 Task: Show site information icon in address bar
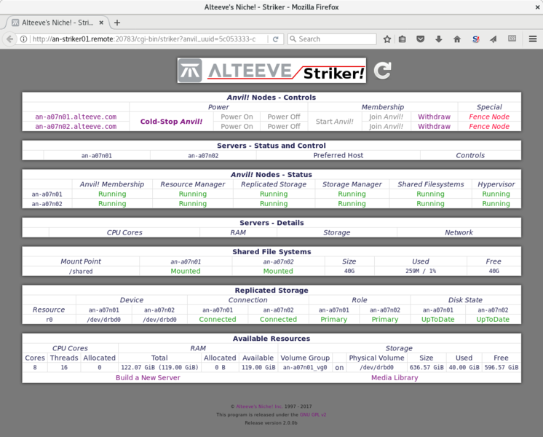[x=23, y=39]
